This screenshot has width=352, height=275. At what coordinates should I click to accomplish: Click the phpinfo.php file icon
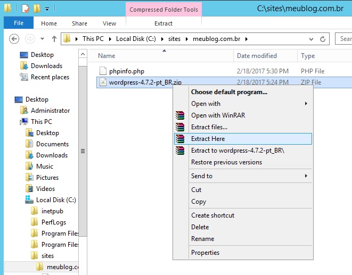click(103, 71)
